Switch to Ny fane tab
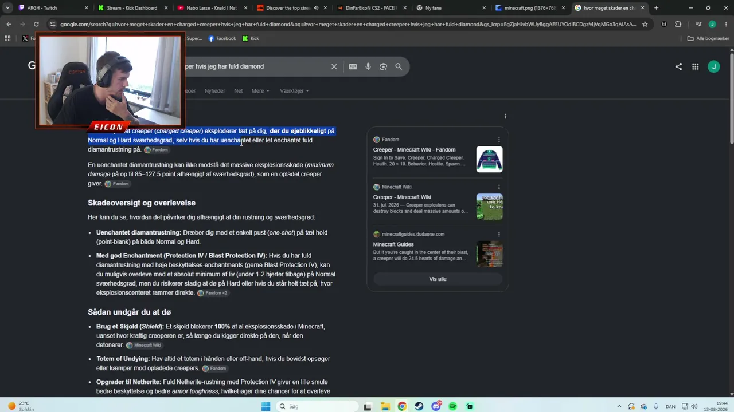The width and height of the screenshot is (734, 412). click(x=450, y=8)
